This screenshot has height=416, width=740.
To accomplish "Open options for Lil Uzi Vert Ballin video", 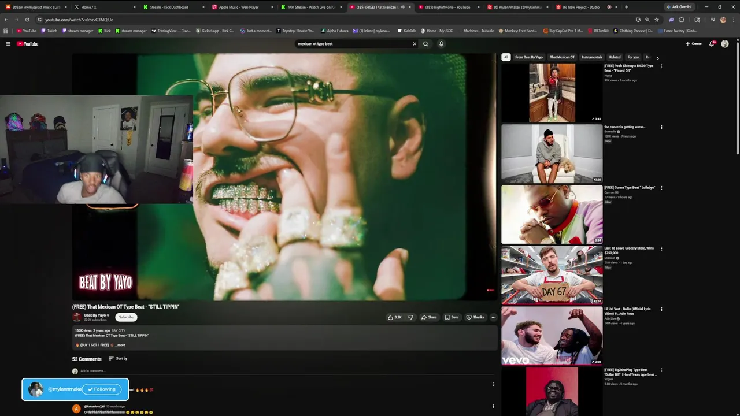I will (661, 309).
